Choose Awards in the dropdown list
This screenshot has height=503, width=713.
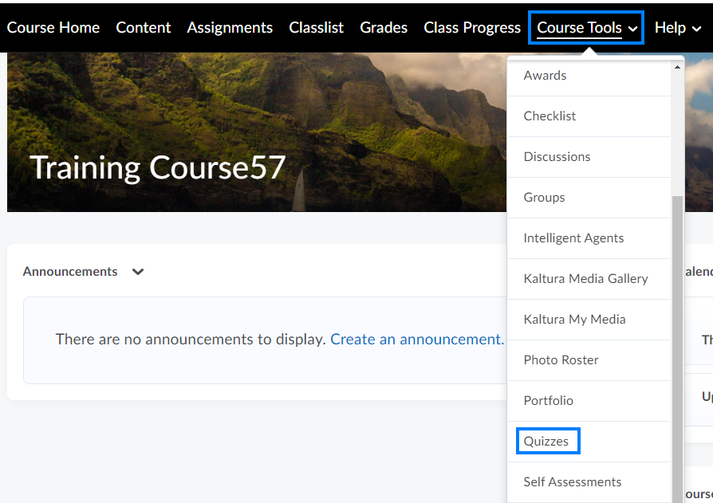click(x=545, y=76)
